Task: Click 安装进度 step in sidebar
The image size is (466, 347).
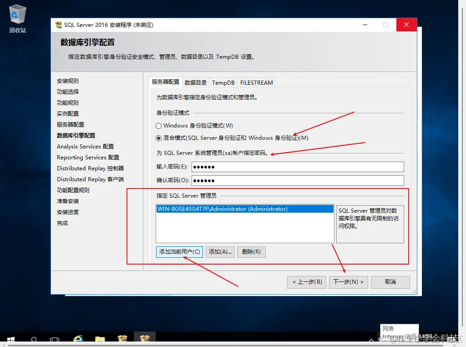Action: pos(68,212)
